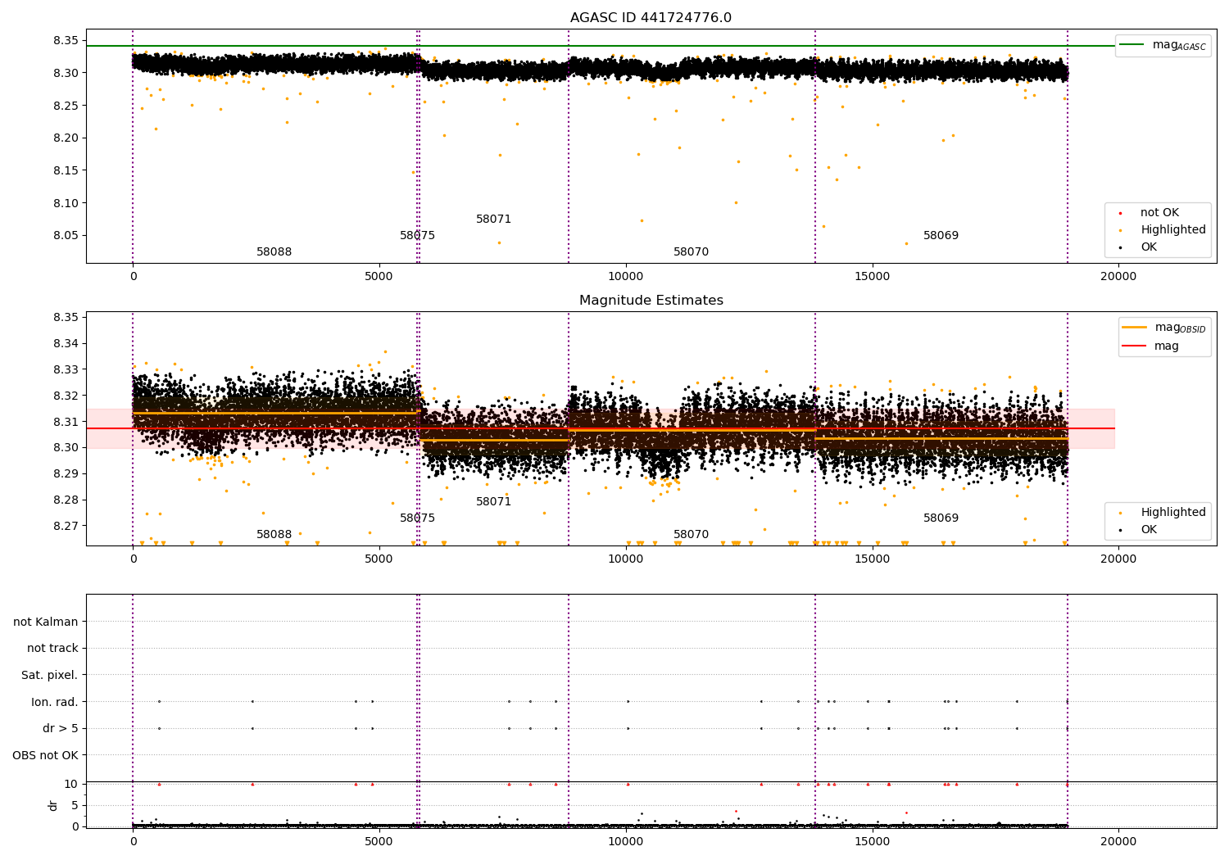Click the 8.27 y-axis tick label
This screenshot has width=1229, height=860.
(x=66, y=526)
